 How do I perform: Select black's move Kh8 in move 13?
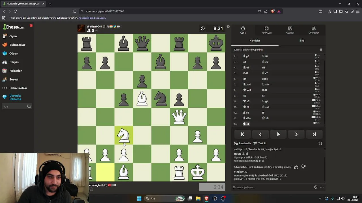(x=265, y=118)
